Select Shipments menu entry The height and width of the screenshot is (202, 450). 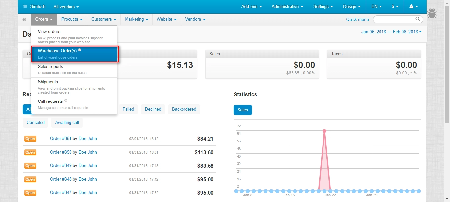point(74,87)
